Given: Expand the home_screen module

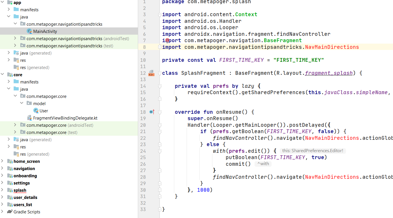Looking at the screenshot, I should pyautogui.click(x=2, y=161).
